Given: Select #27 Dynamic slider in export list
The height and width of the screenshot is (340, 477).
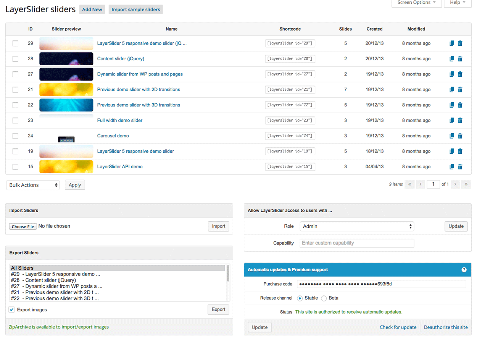Looking at the screenshot, I should pos(117,287).
